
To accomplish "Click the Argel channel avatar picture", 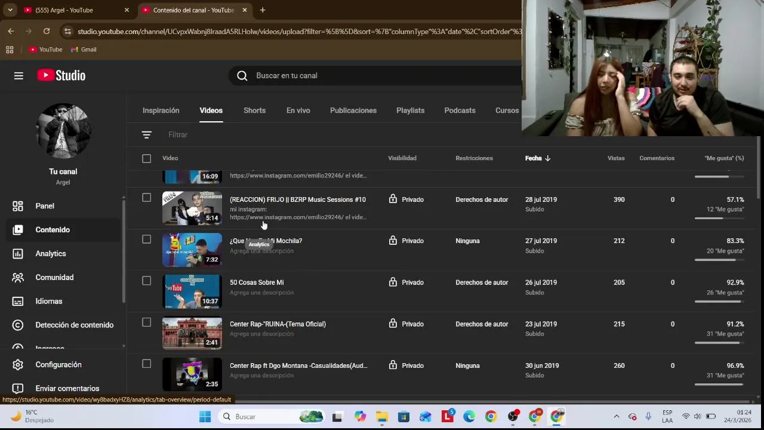I will (63, 131).
